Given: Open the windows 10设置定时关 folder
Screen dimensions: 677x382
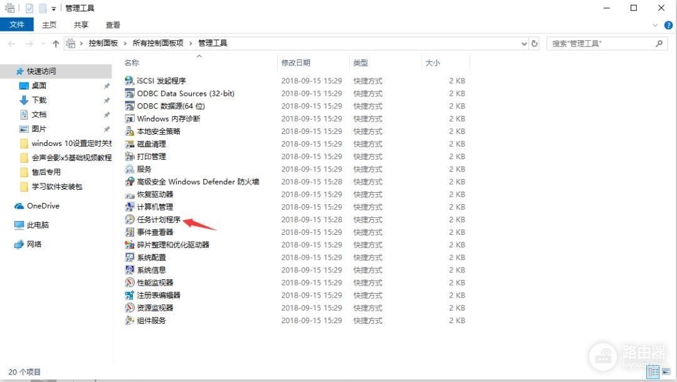Looking at the screenshot, I should [x=66, y=143].
